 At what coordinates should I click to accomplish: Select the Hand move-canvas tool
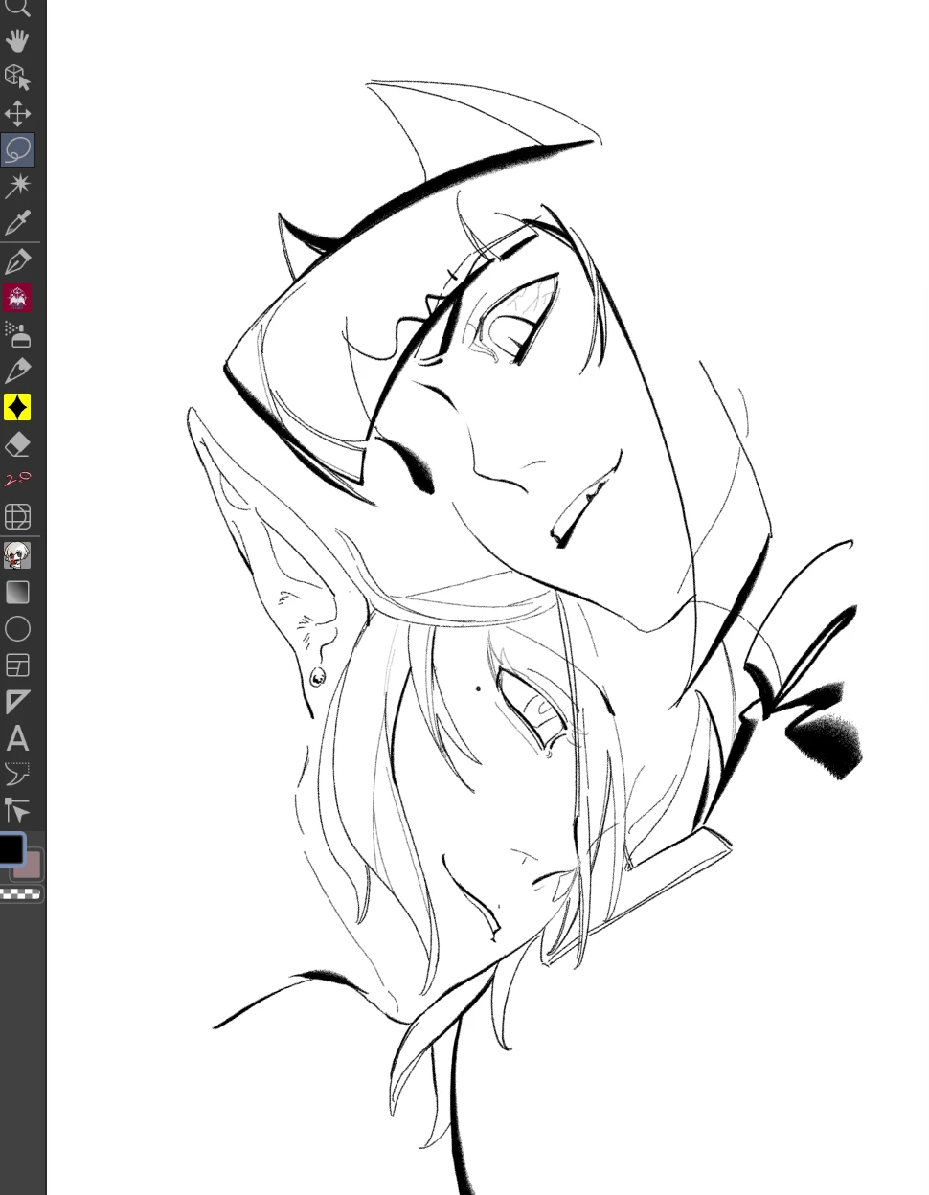[x=17, y=40]
